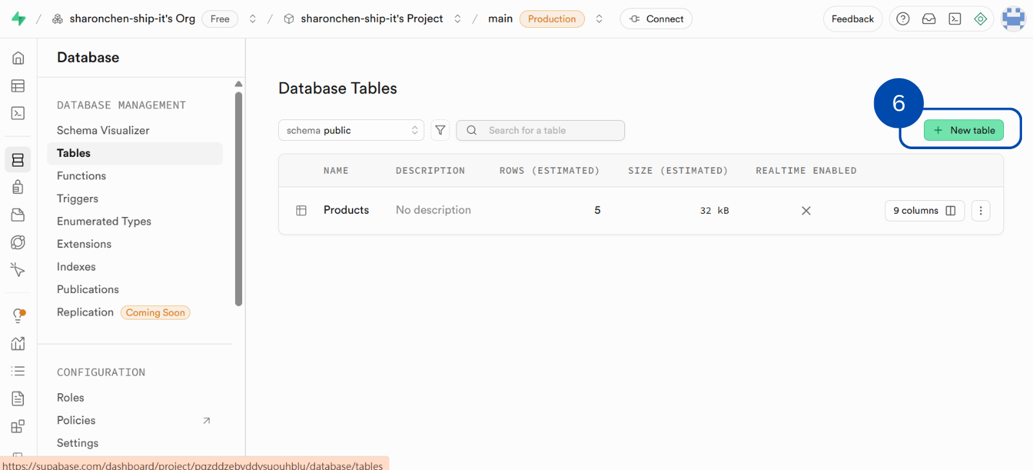Click the filter icon beside schema selector
Viewport: 1033px width, 470px height.
tap(440, 130)
